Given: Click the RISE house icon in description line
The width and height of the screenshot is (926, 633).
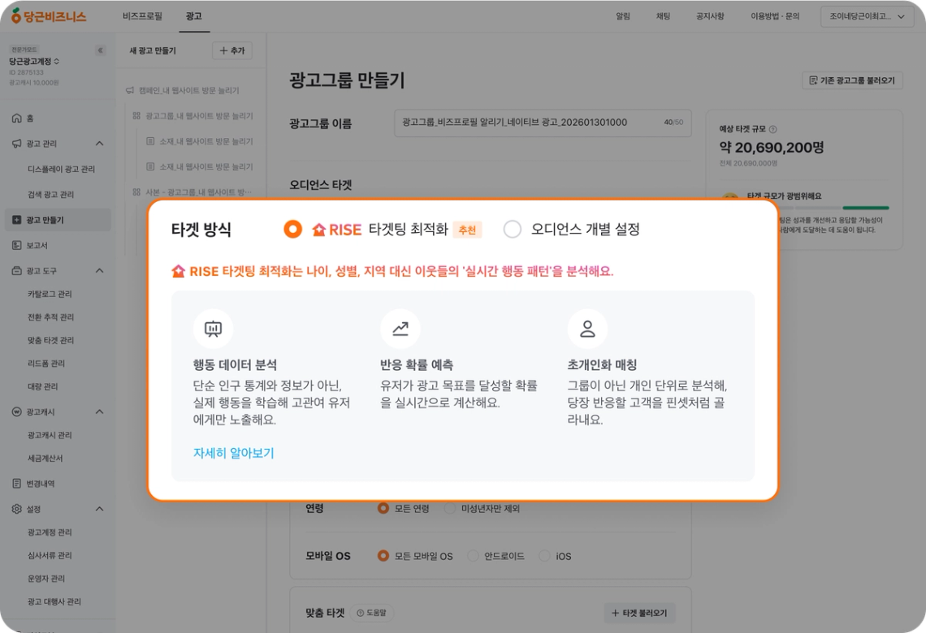Looking at the screenshot, I should 179,271.
